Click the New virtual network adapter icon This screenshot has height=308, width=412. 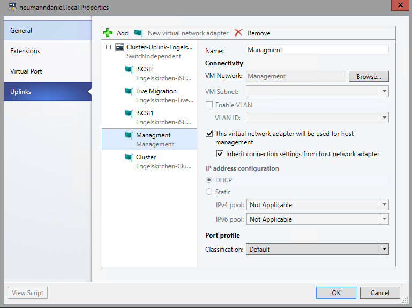pyautogui.click(x=139, y=33)
